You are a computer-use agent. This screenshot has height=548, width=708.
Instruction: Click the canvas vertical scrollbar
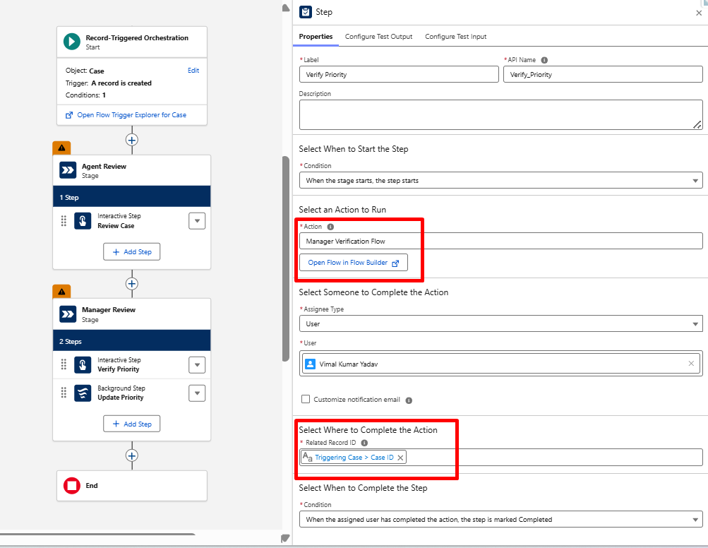(x=285, y=258)
